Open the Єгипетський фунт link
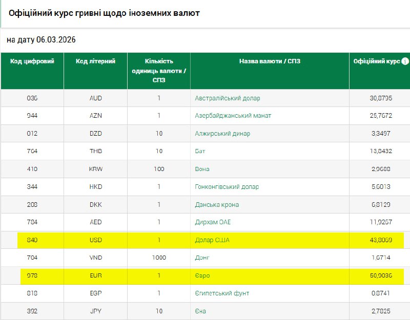This screenshot has width=410, height=320. pyautogui.click(x=222, y=293)
